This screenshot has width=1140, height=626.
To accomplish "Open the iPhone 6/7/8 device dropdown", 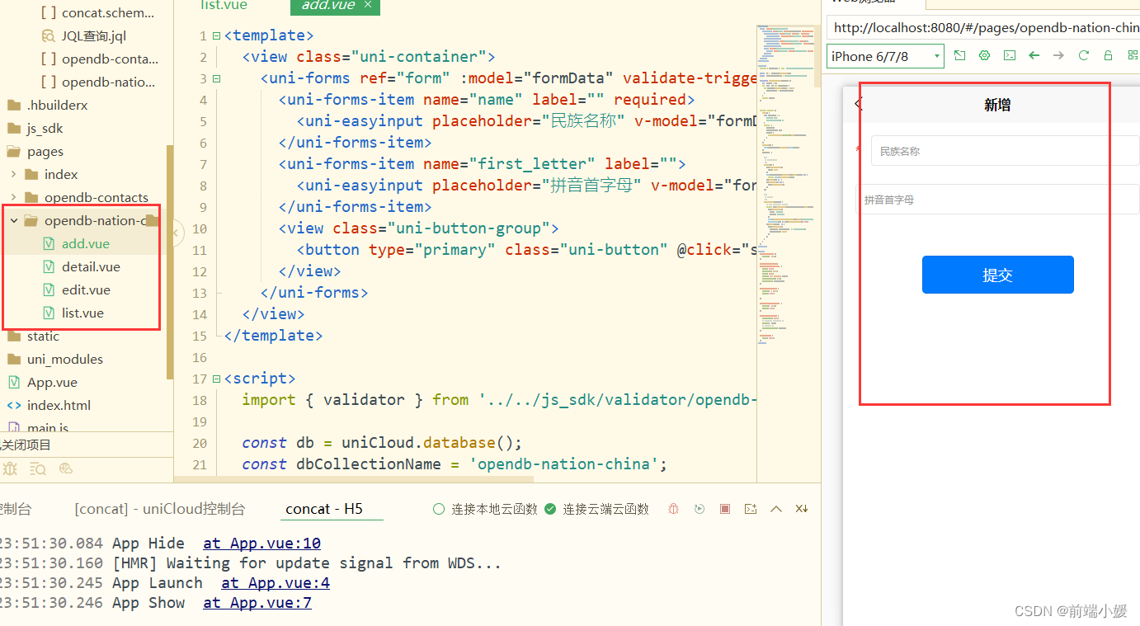I will pyautogui.click(x=885, y=56).
